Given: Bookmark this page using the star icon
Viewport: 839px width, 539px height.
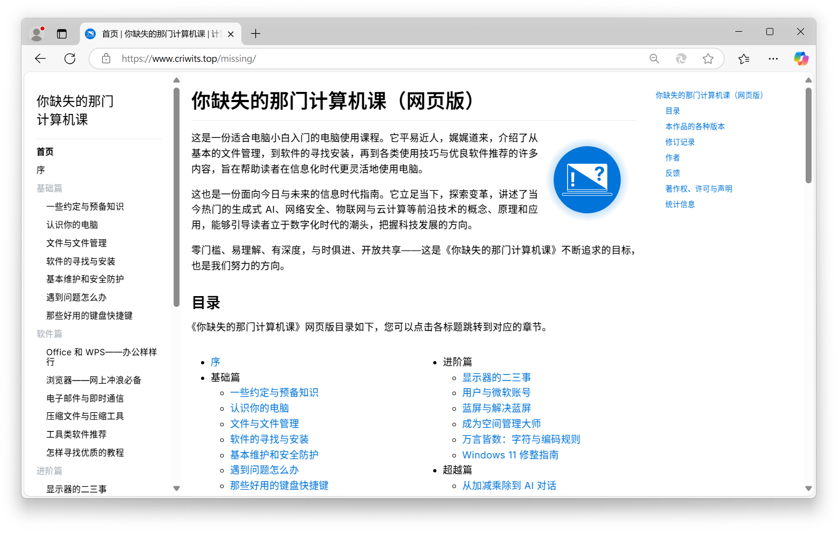Looking at the screenshot, I should (x=708, y=59).
